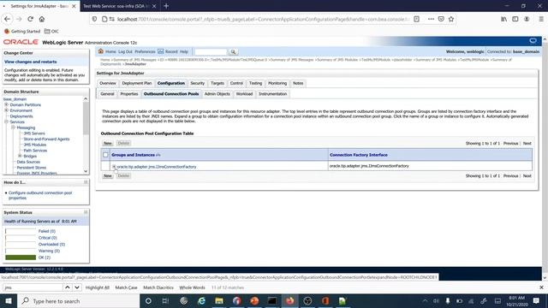Open Cortana from the taskbar
This screenshot has height=308, width=548.
148,300
